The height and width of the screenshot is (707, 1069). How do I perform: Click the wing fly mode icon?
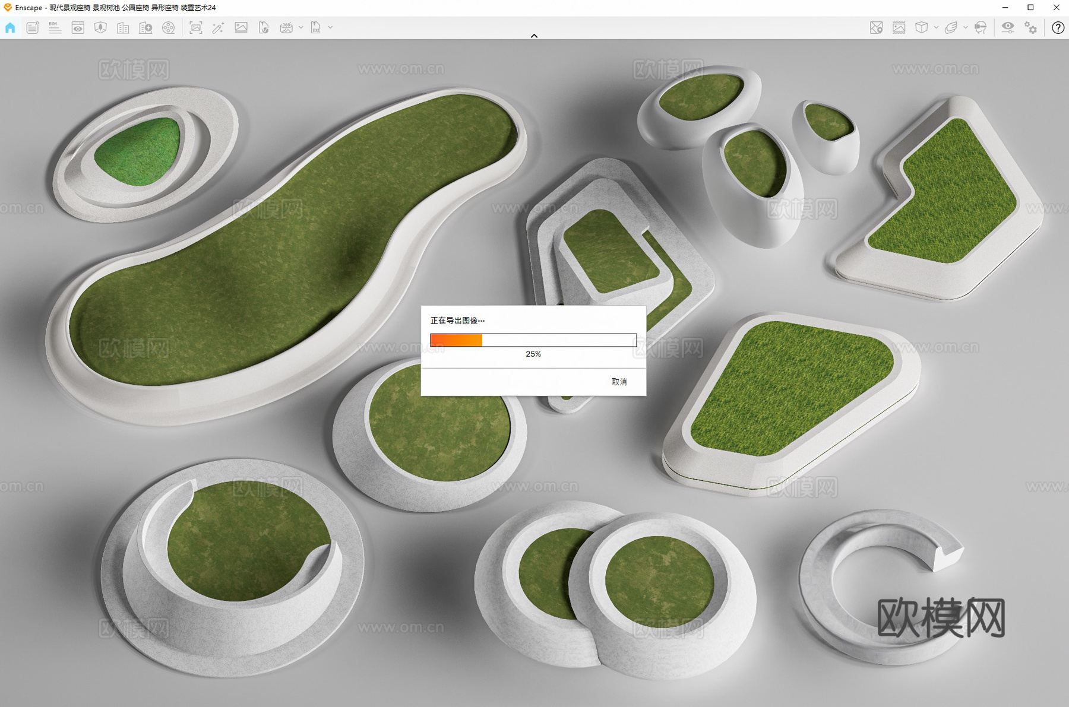[x=951, y=27]
